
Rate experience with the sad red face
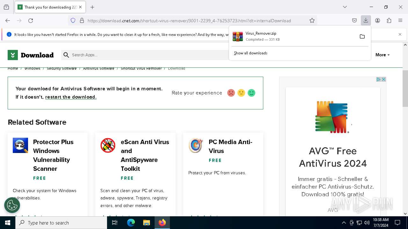pyautogui.click(x=231, y=93)
